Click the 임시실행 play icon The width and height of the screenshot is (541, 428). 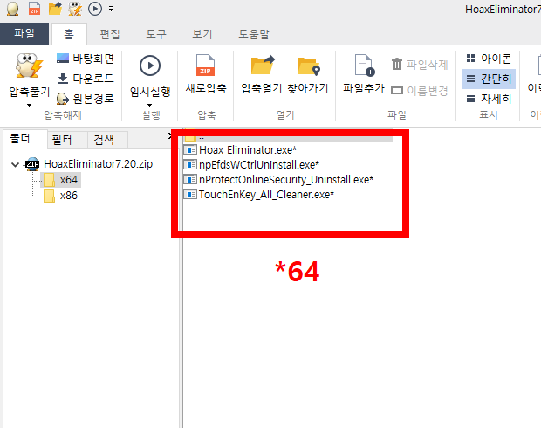point(150,66)
